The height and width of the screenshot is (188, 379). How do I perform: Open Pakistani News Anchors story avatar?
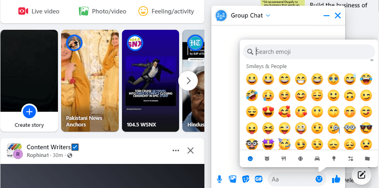coord(74,43)
